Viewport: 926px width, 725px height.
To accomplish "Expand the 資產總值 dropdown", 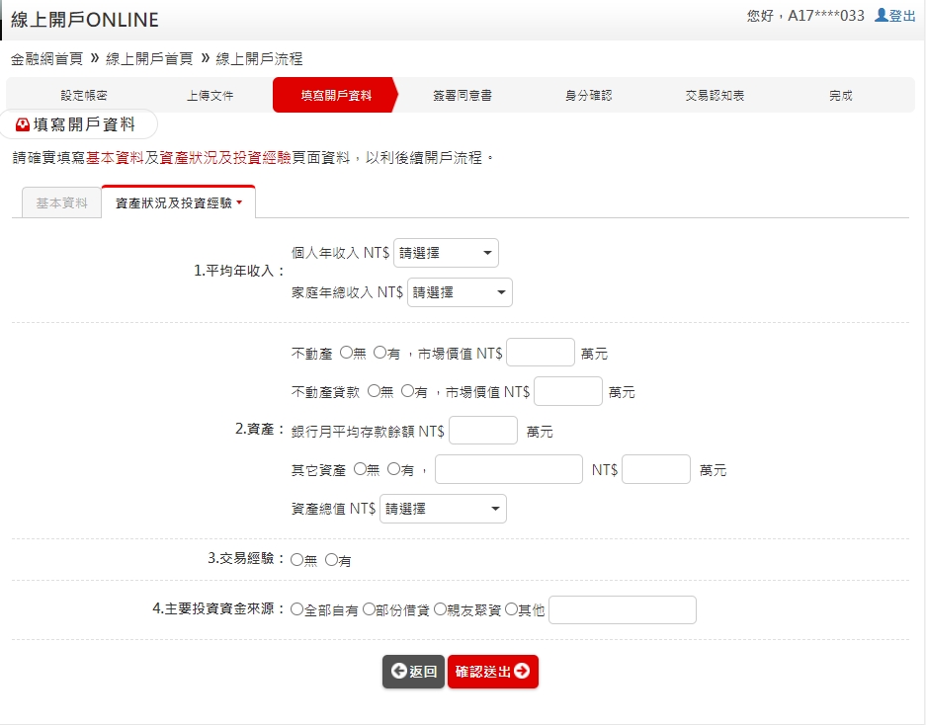I will point(443,509).
